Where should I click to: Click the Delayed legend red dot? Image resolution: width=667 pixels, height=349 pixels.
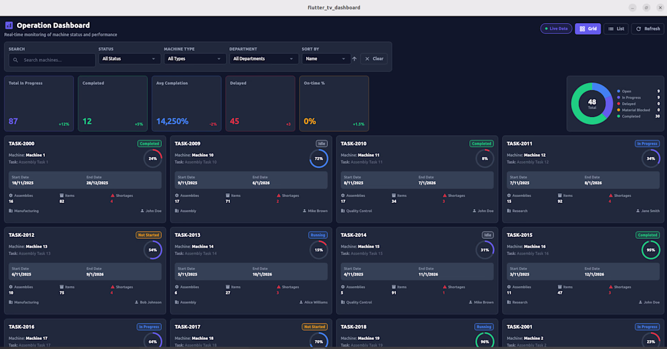click(618, 104)
